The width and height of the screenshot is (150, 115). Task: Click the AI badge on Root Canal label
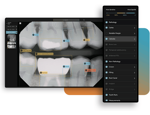coord(41,73)
